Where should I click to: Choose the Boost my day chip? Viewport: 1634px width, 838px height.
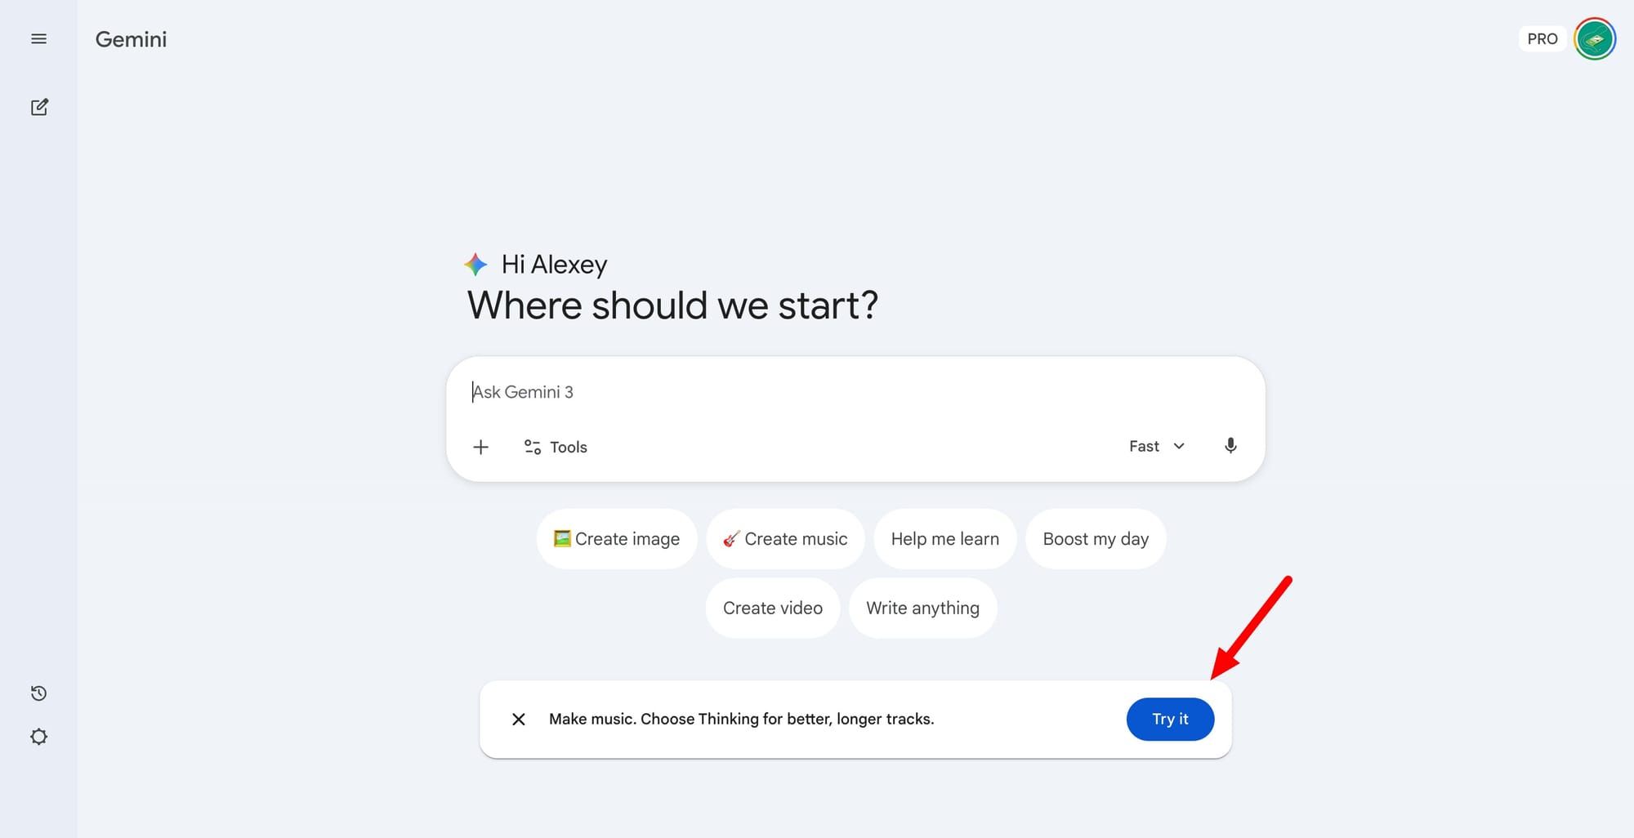[x=1096, y=539]
